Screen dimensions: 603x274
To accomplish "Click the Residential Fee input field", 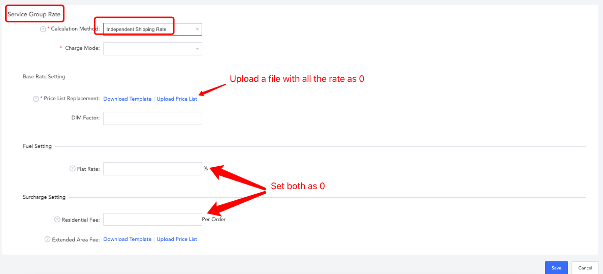I will coord(153,220).
